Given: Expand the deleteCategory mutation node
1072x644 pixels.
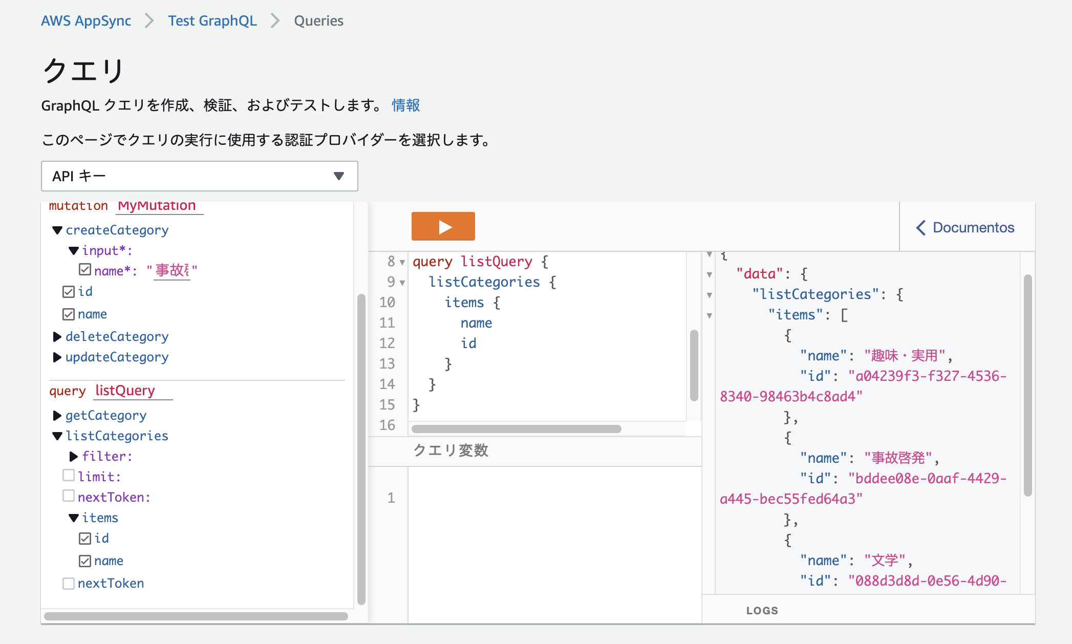Looking at the screenshot, I should [x=57, y=337].
